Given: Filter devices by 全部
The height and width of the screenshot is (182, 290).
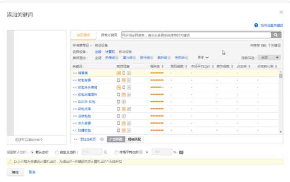Looking at the screenshot, I should [x=98, y=52].
